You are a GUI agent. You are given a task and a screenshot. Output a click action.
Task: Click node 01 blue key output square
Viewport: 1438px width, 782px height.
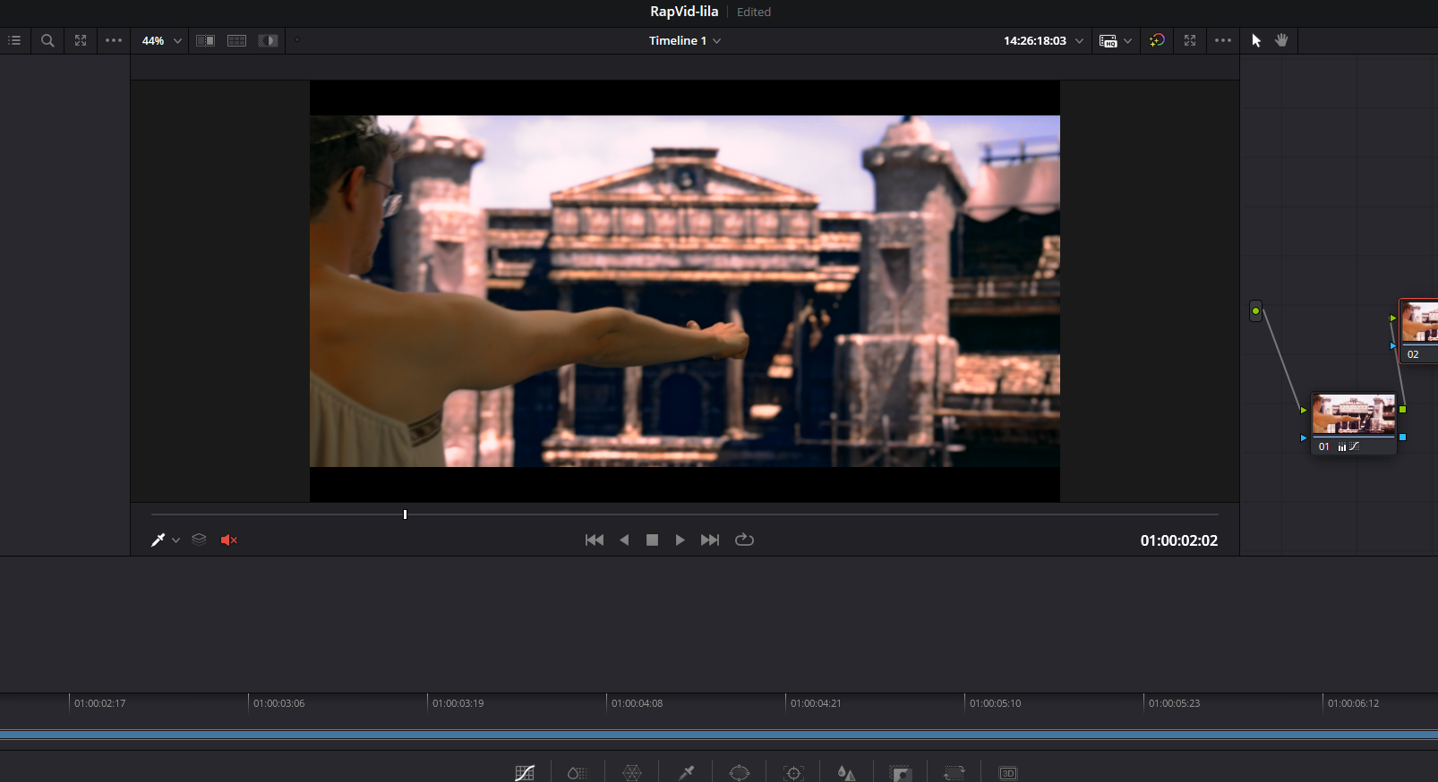tap(1402, 438)
